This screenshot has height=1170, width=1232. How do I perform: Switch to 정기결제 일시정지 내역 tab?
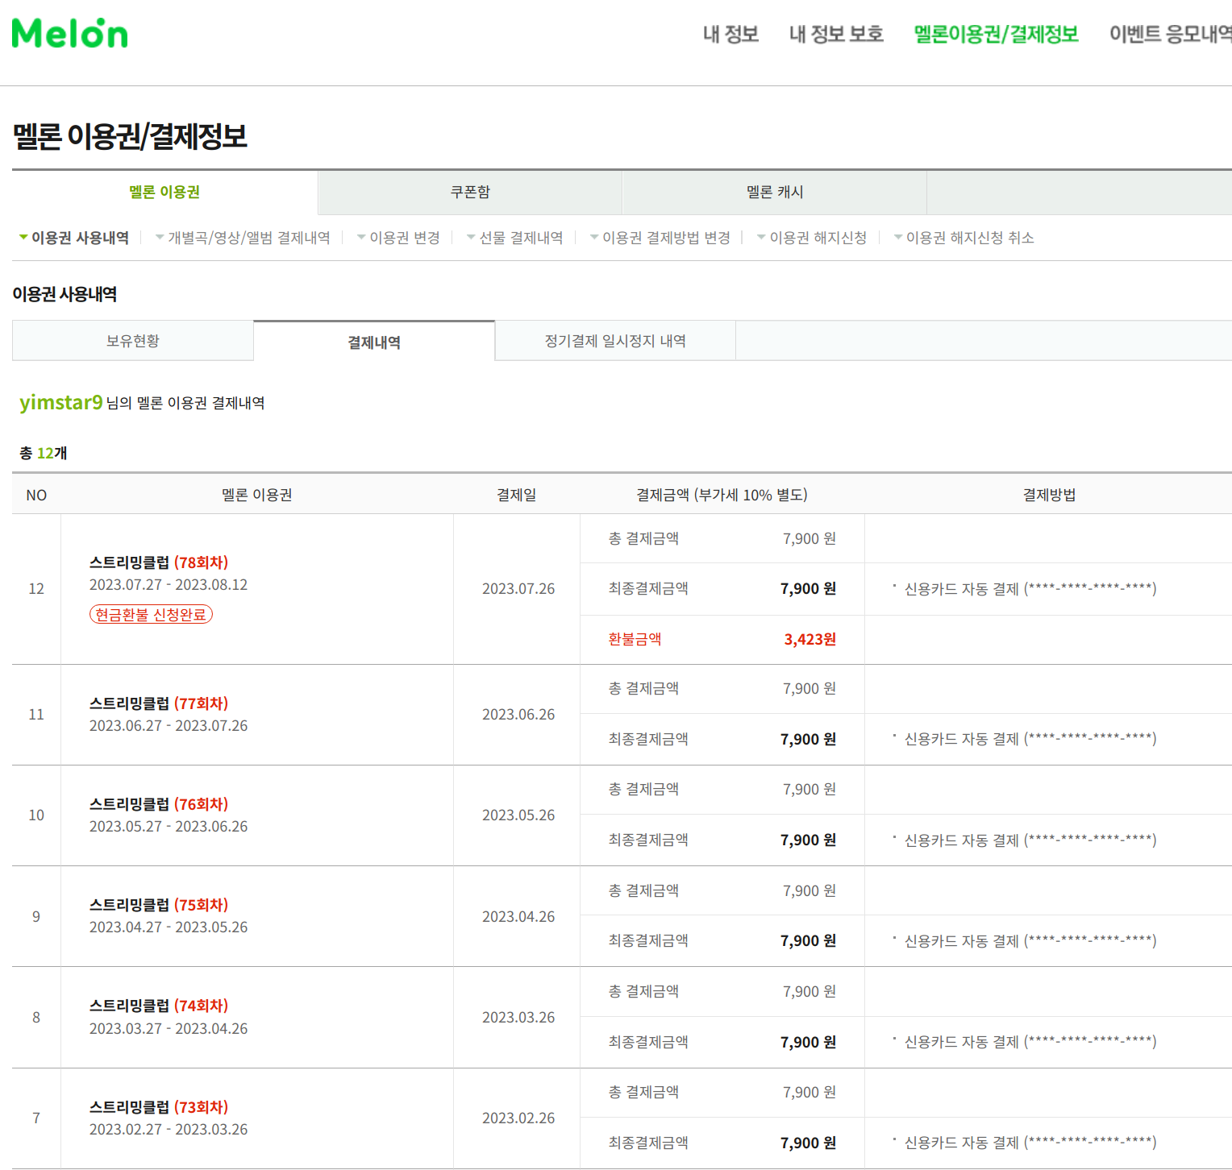(615, 341)
